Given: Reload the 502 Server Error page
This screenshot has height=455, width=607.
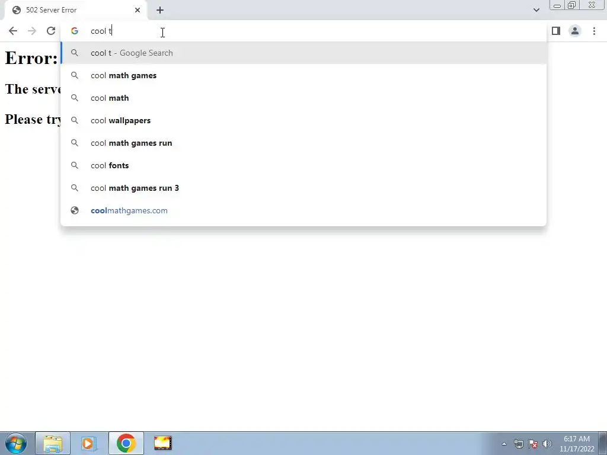Looking at the screenshot, I should [51, 31].
